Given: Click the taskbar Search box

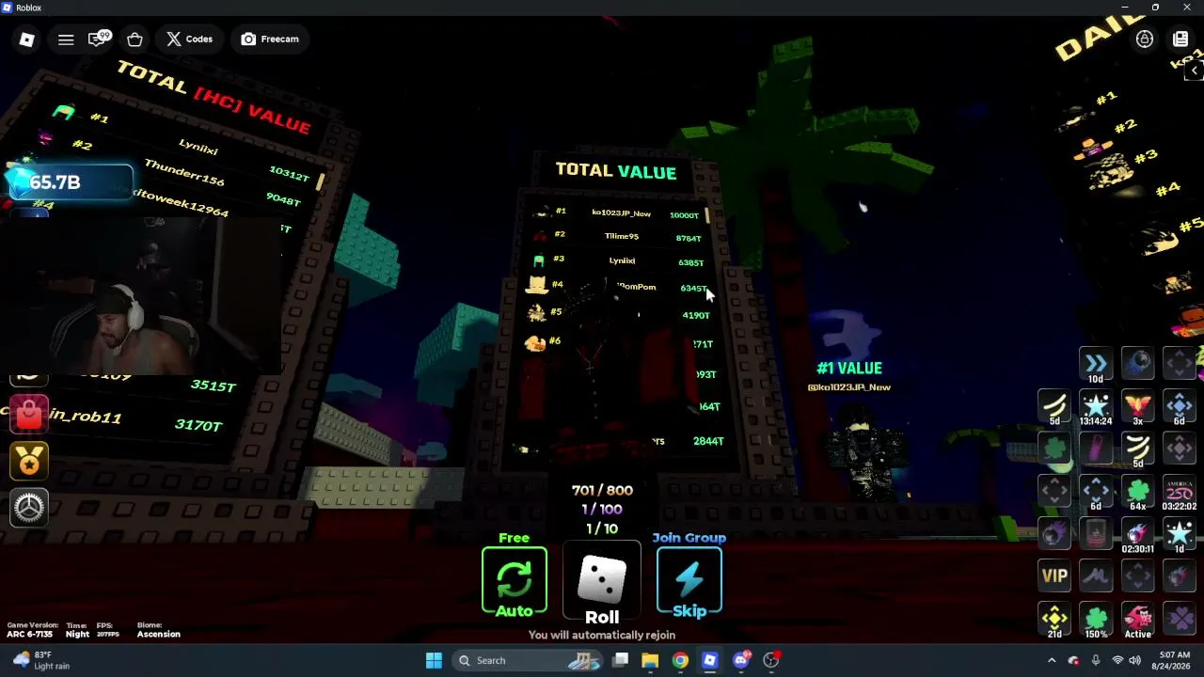Looking at the screenshot, I should pos(527,660).
